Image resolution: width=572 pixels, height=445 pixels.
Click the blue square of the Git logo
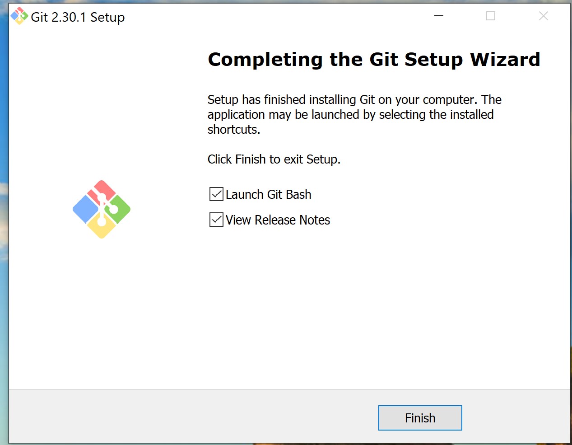point(86,209)
